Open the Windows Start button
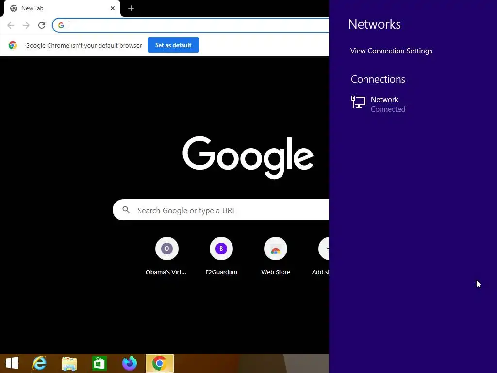The height and width of the screenshot is (373, 497). pos(12,363)
